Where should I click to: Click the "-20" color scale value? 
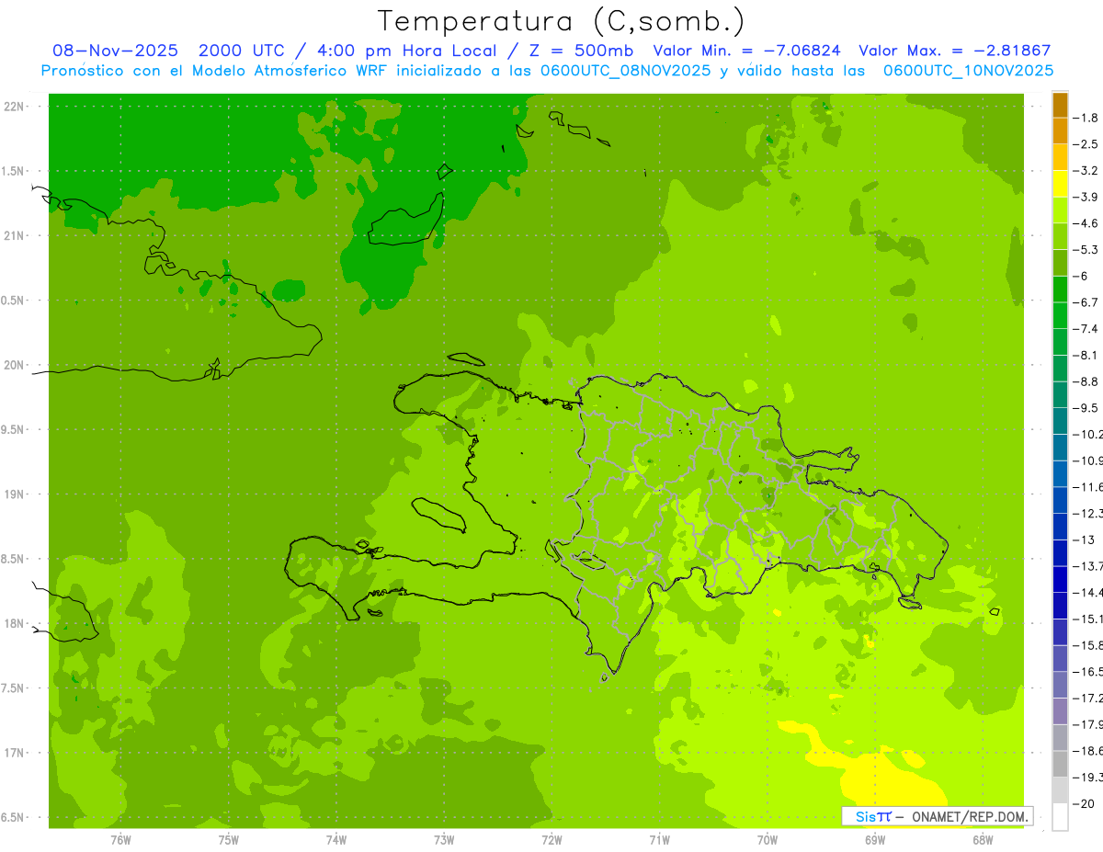click(1086, 803)
